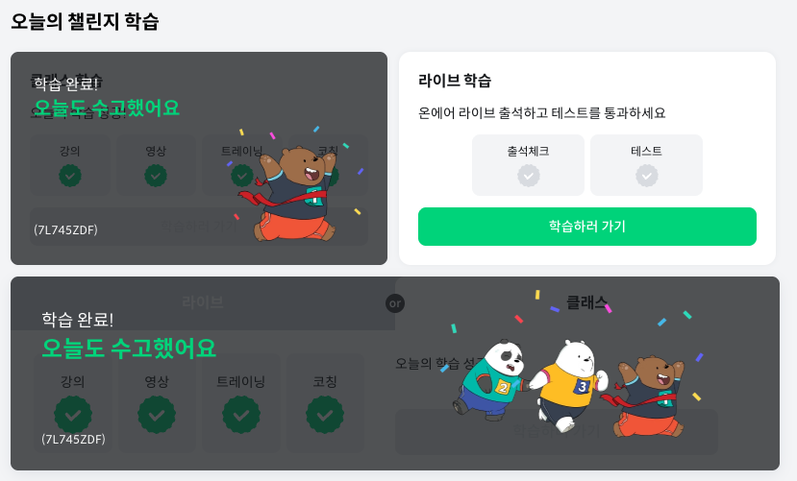Select the 코칭 green check in bottom card
The width and height of the screenshot is (797, 481).
click(325, 415)
